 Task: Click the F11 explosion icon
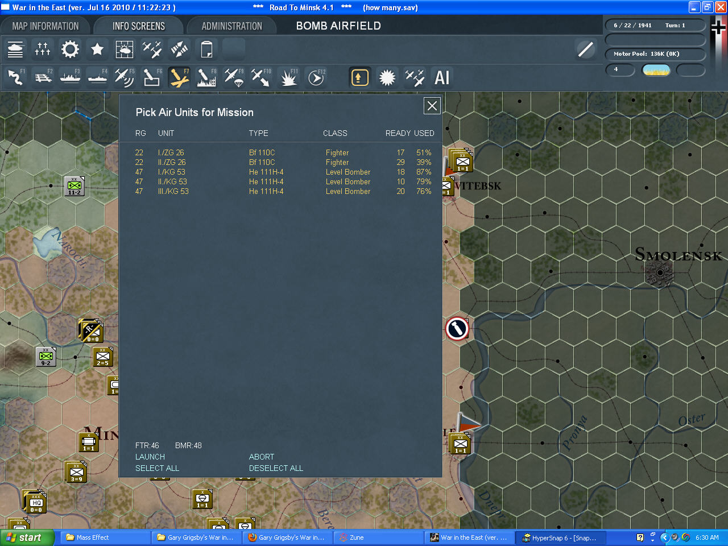[288, 77]
